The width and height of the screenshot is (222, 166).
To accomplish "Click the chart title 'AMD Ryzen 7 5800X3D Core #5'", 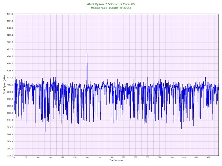I will tap(111, 4).
